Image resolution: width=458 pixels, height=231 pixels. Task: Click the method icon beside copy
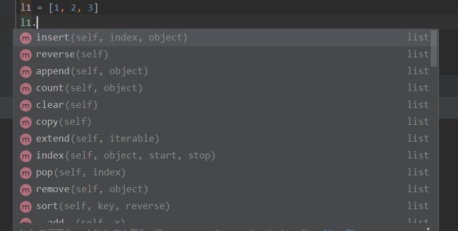pyautogui.click(x=26, y=122)
